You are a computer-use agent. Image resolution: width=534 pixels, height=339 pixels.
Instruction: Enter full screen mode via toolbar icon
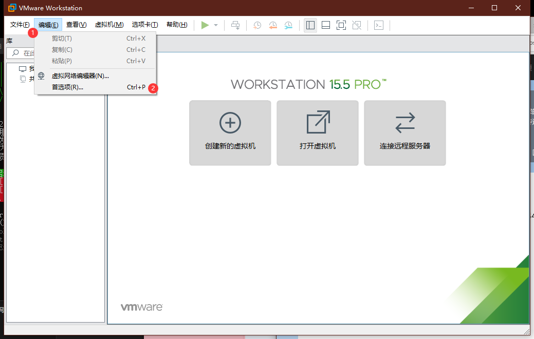click(x=341, y=25)
